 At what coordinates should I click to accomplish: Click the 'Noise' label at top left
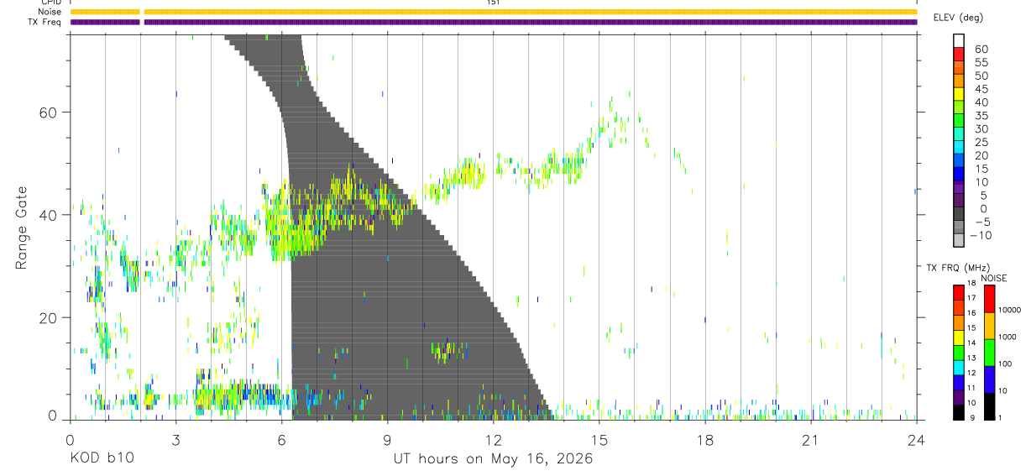(48, 12)
